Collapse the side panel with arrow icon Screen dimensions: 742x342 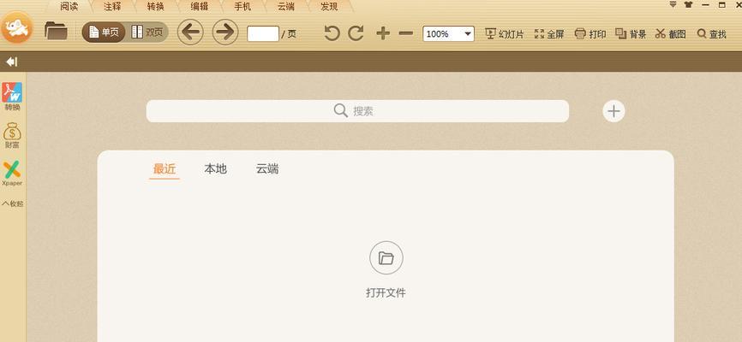pyautogui.click(x=12, y=62)
